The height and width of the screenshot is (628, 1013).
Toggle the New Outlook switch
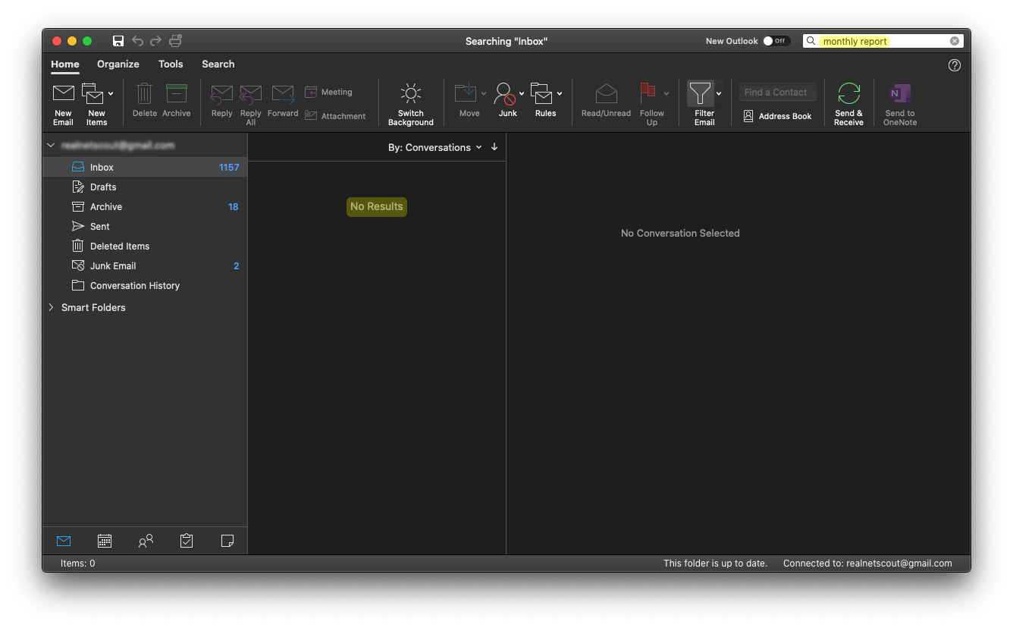coord(776,41)
